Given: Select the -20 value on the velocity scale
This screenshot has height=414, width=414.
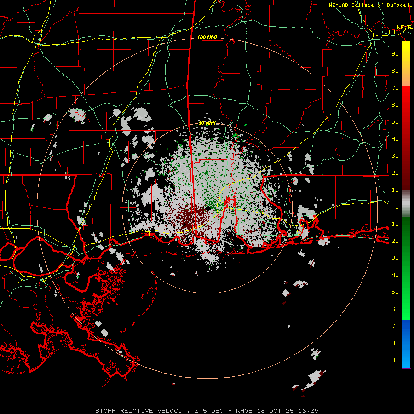Looking at the screenshot, I should [x=393, y=241].
